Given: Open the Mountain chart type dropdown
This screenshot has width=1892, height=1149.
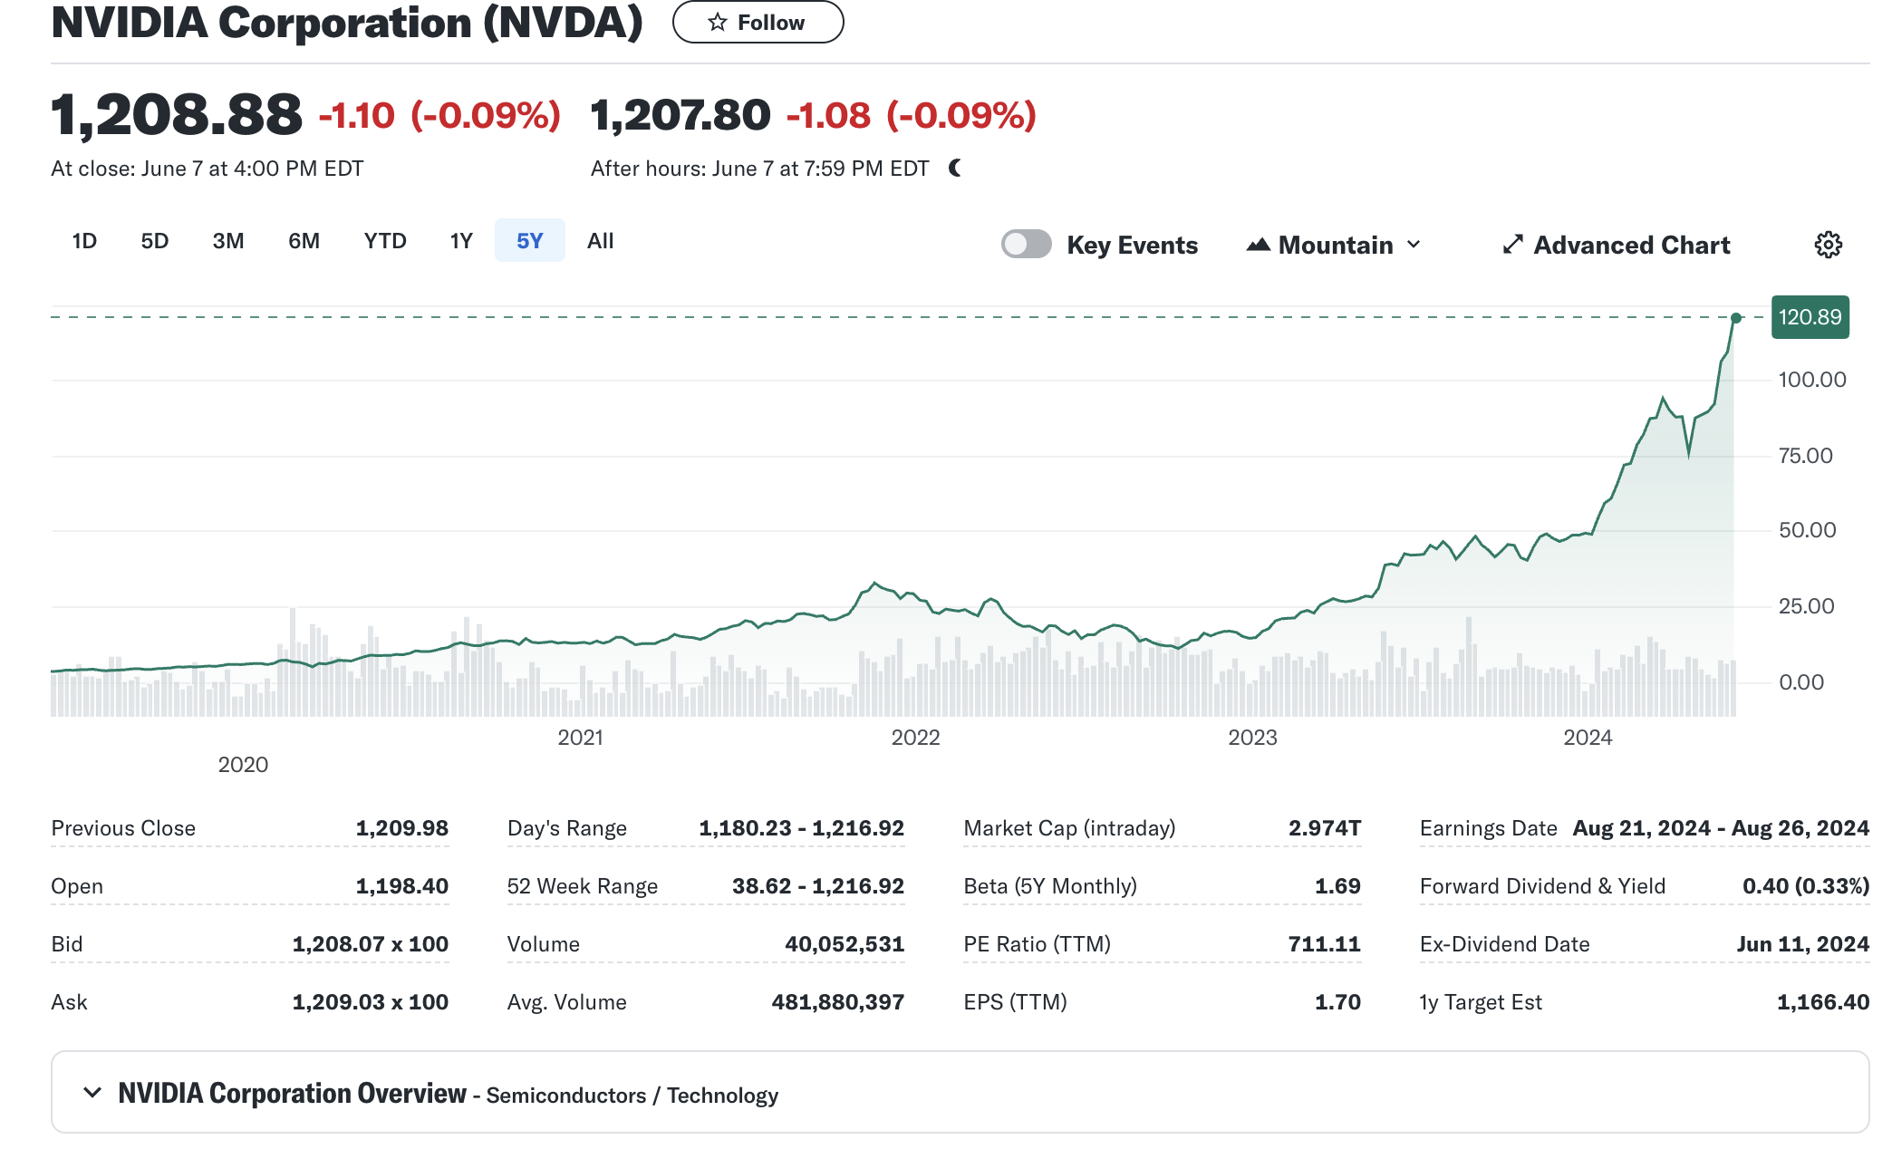Looking at the screenshot, I should pos(1334,245).
